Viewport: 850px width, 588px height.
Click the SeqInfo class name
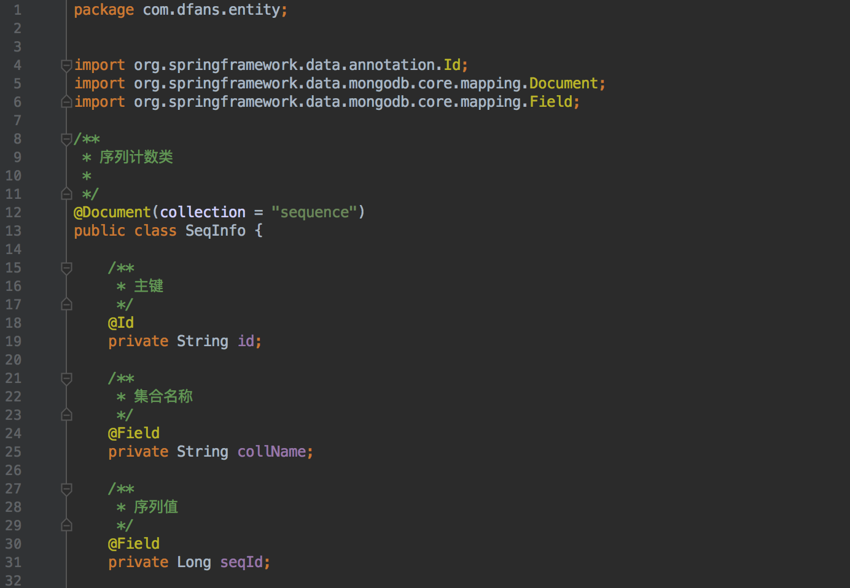click(215, 231)
